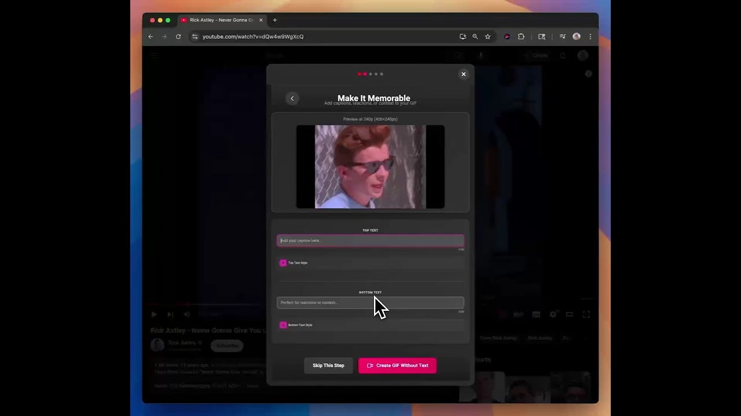Open the Chrome three-dot menu
The width and height of the screenshot is (741, 416).
click(590, 36)
